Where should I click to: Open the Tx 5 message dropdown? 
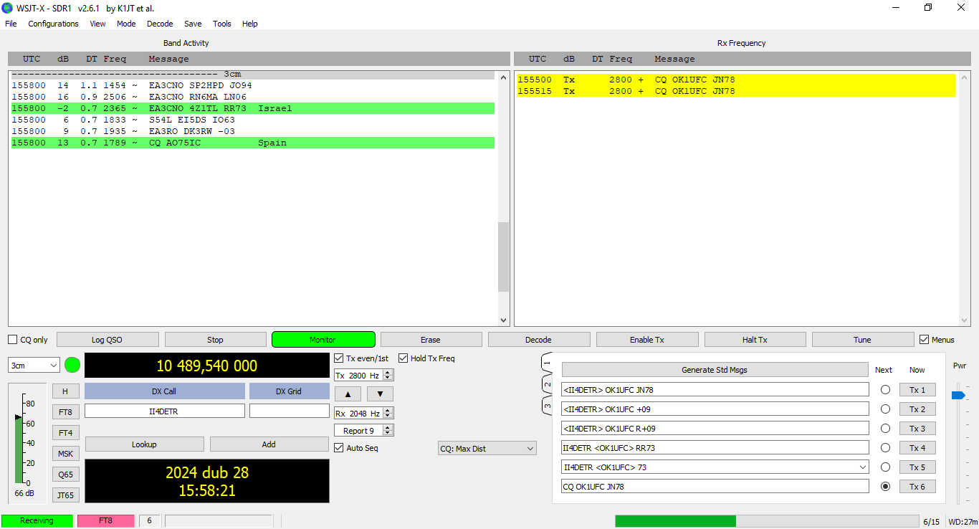click(x=862, y=467)
